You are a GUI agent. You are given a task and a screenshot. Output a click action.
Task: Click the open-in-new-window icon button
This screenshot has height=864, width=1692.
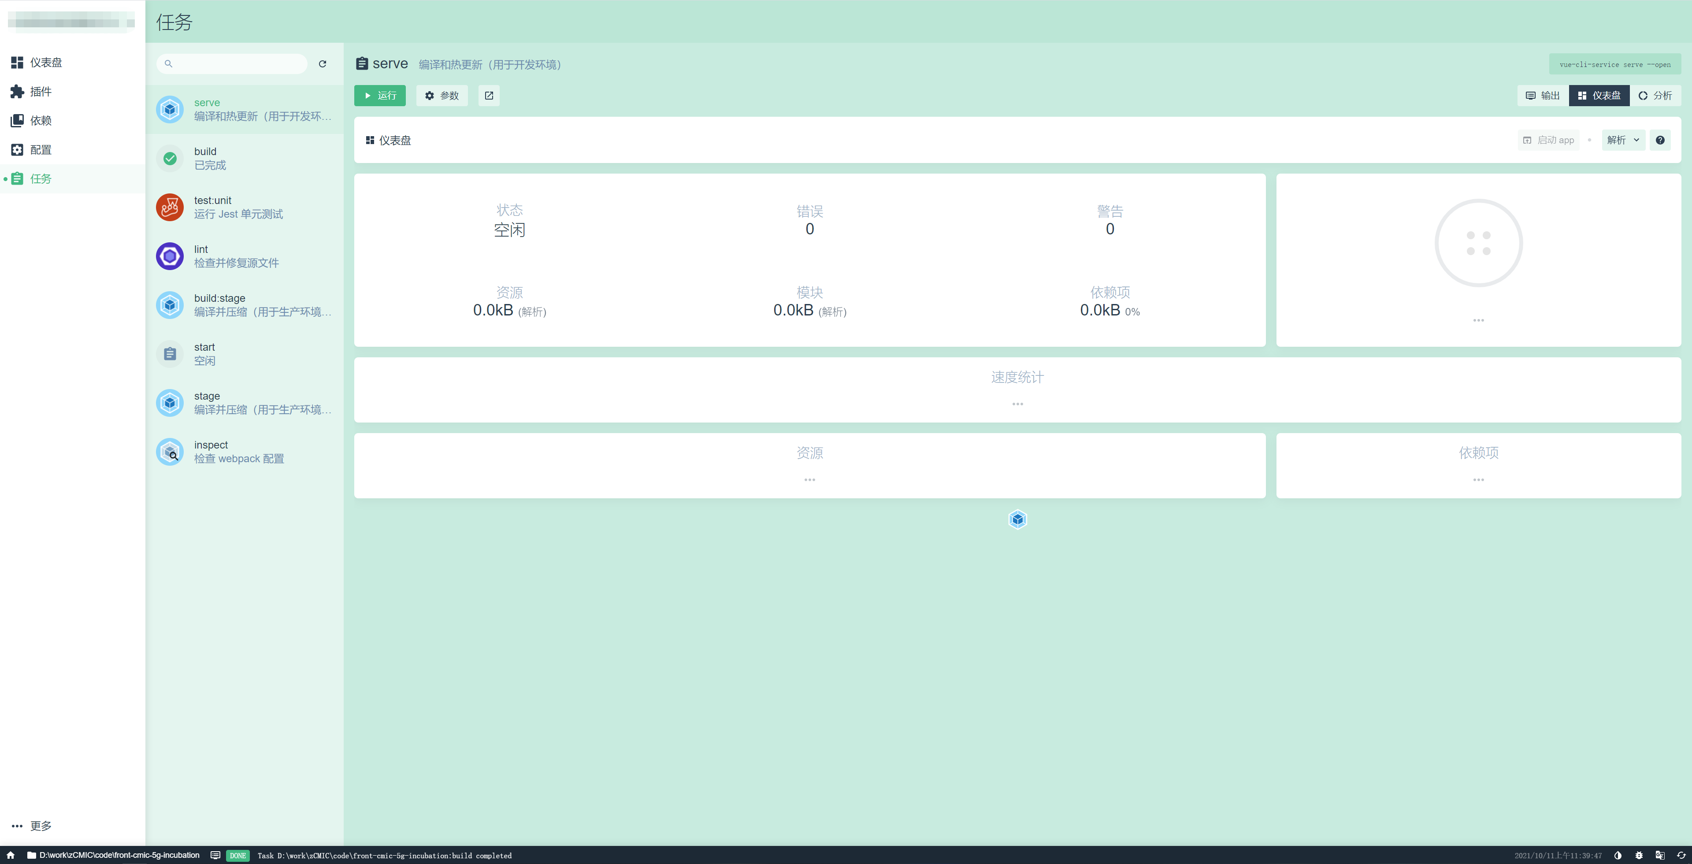(x=489, y=95)
